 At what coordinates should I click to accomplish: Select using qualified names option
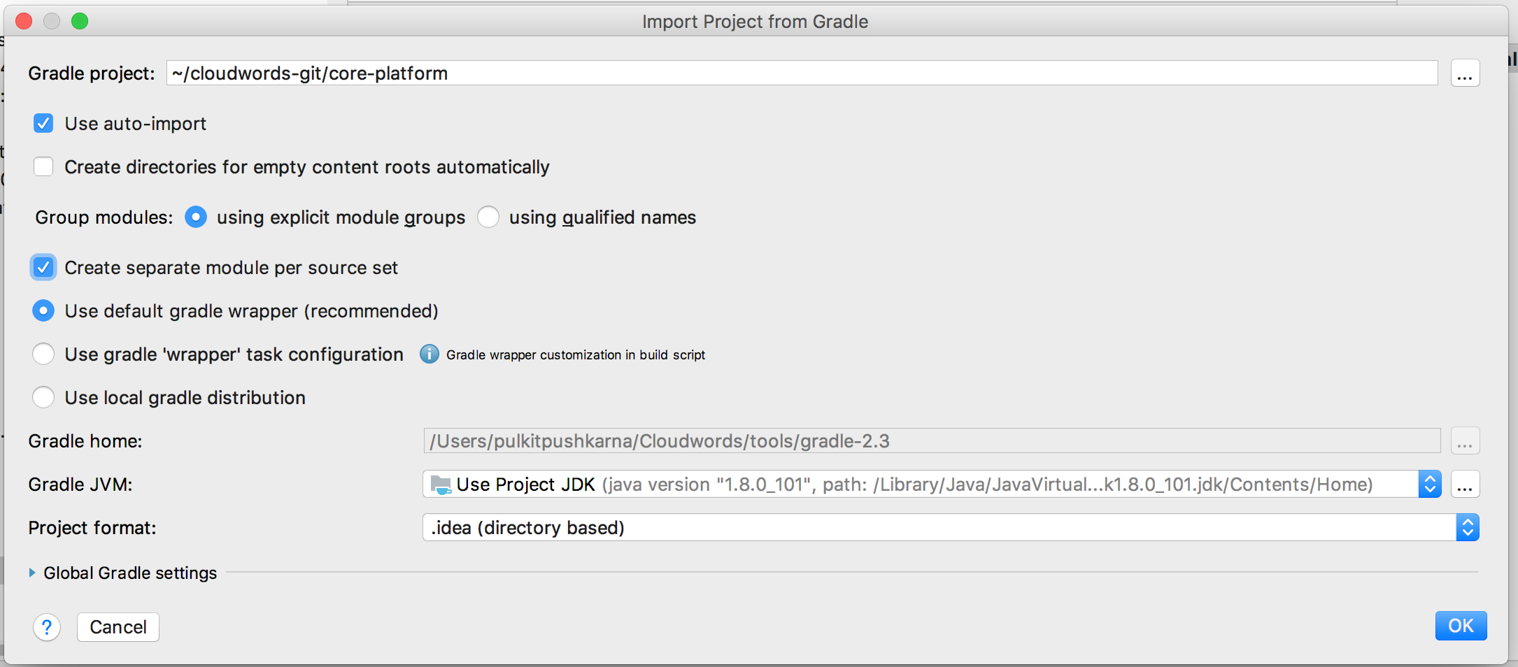pos(488,217)
